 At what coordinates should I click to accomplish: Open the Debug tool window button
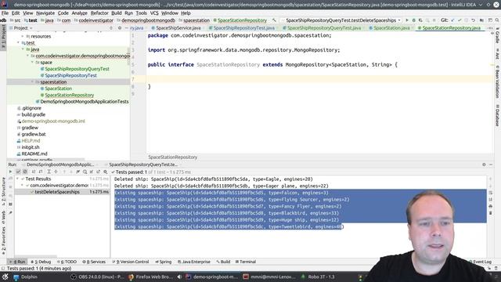coord(41,262)
